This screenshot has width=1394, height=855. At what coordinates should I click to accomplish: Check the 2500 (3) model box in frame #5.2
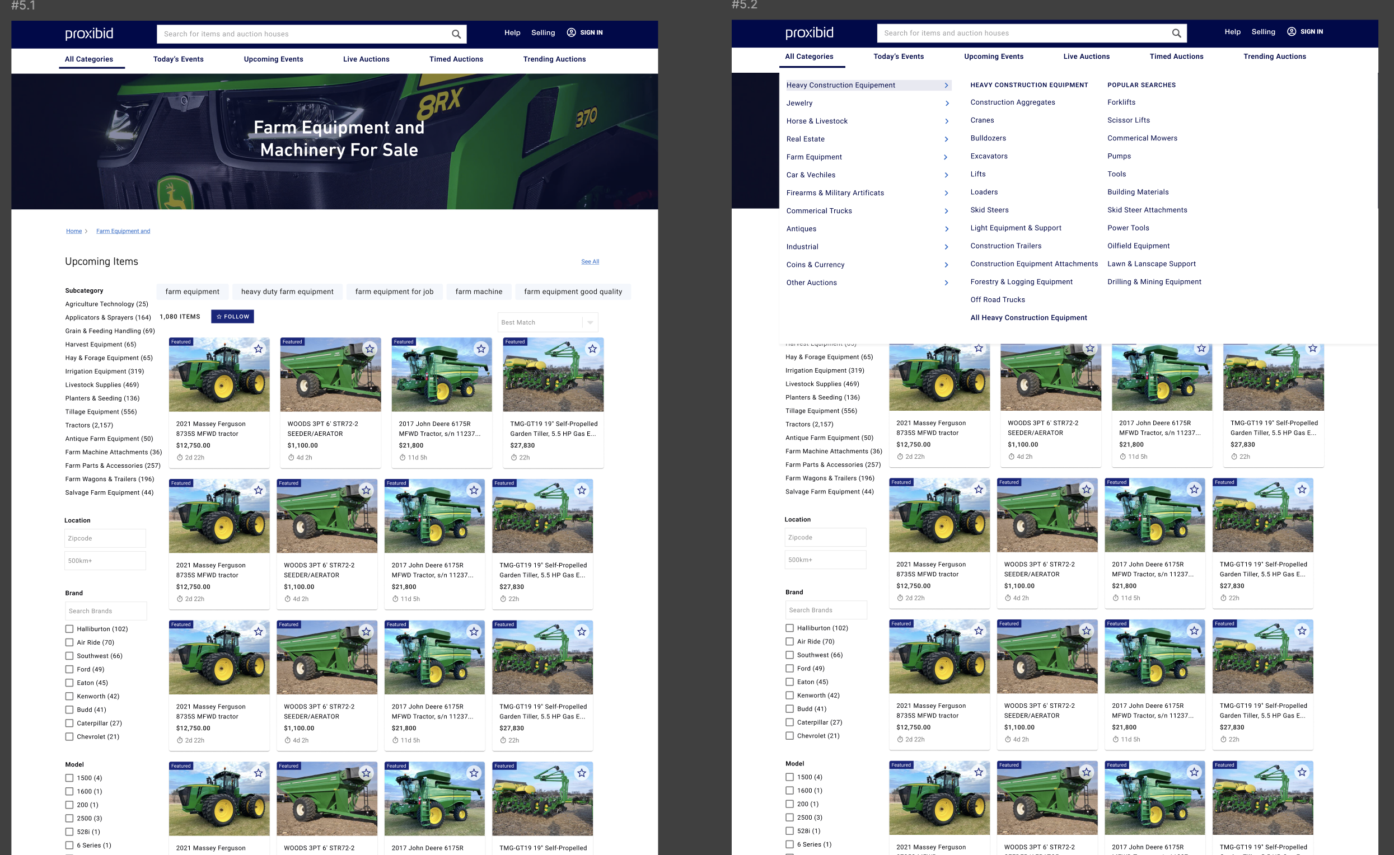click(x=789, y=818)
